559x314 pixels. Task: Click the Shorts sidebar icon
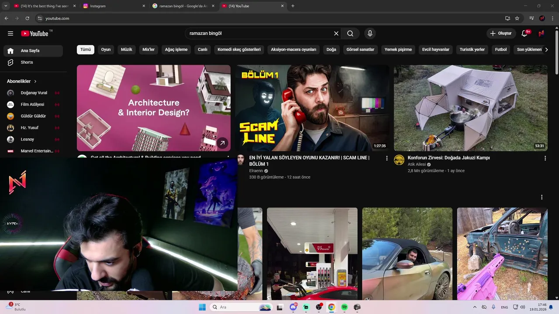[x=10, y=62]
